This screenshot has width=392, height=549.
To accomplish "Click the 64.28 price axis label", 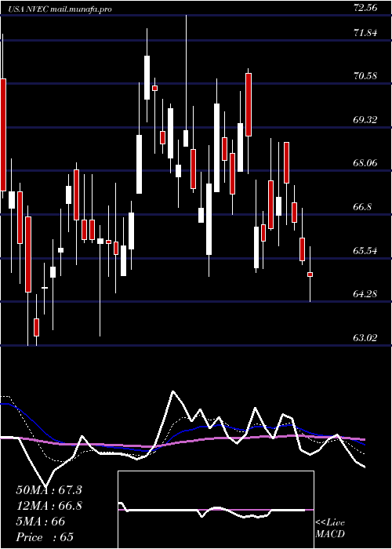I will click(x=365, y=294).
